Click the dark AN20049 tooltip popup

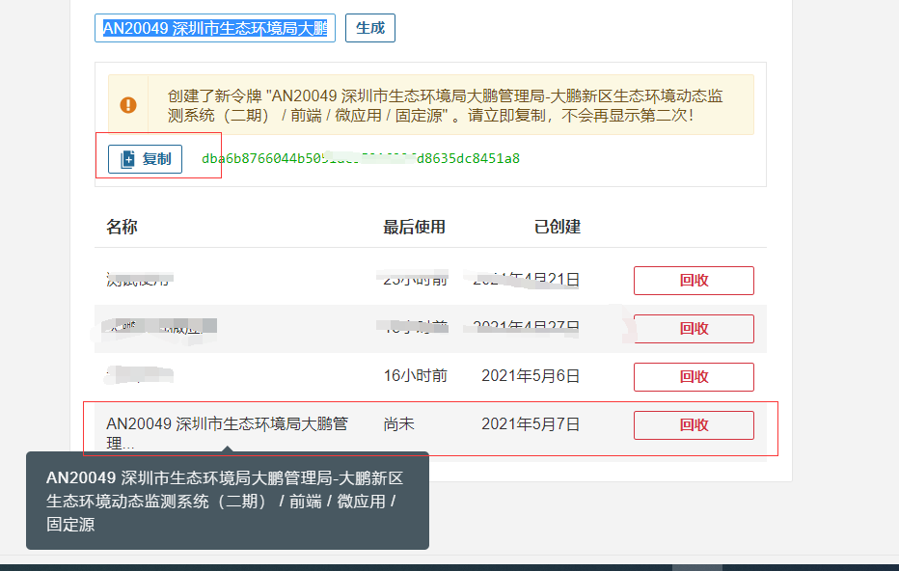[x=227, y=502]
